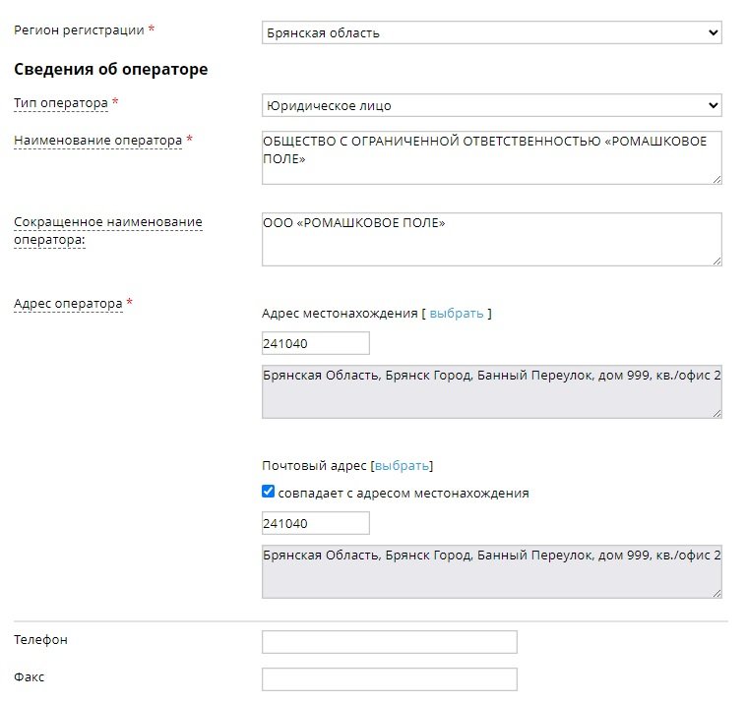Screen dimensions: 746x702
Task: Click the postal code field under Почтовый адрес
Action: (x=315, y=523)
